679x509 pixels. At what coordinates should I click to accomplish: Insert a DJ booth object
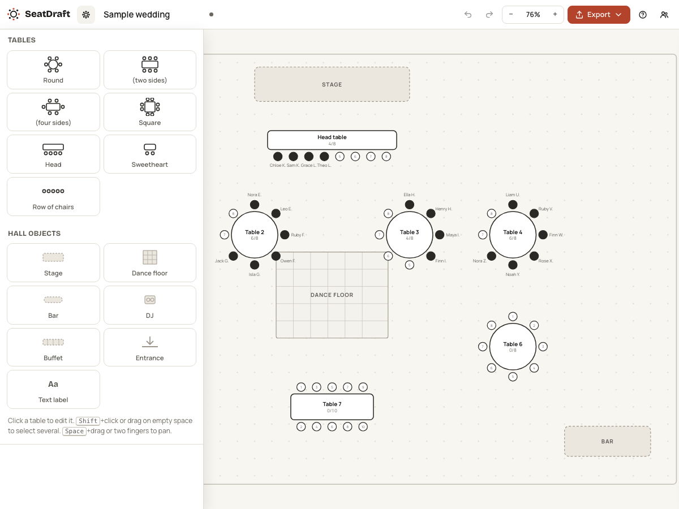coord(150,305)
